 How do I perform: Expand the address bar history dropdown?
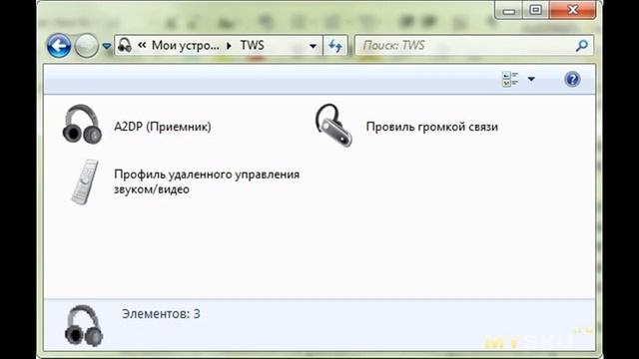pyautogui.click(x=313, y=46)
